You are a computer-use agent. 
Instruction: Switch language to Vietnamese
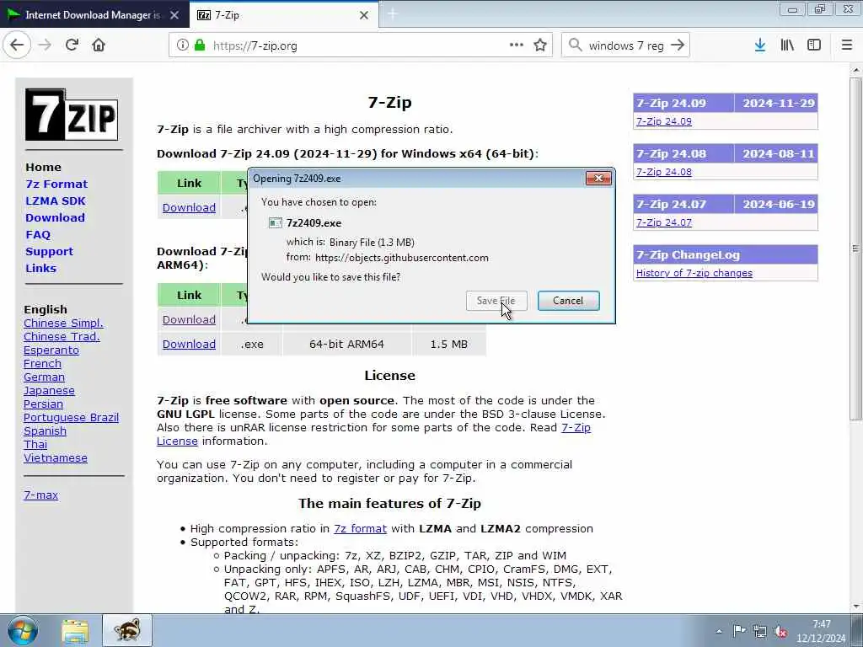click(x=55, y=457)
